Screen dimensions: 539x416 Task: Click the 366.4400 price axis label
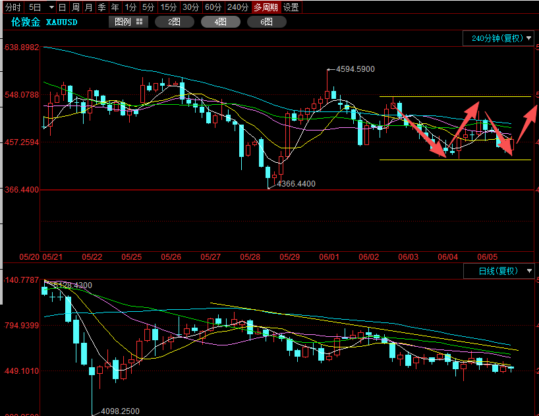click(x=21, y=189)
